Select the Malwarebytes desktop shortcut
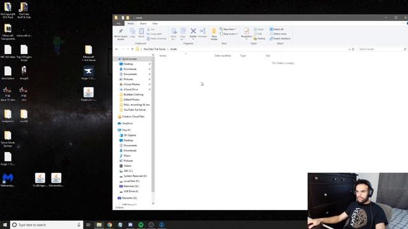The image size is (408, 229). pyautogui.click(x=8, y=179)
